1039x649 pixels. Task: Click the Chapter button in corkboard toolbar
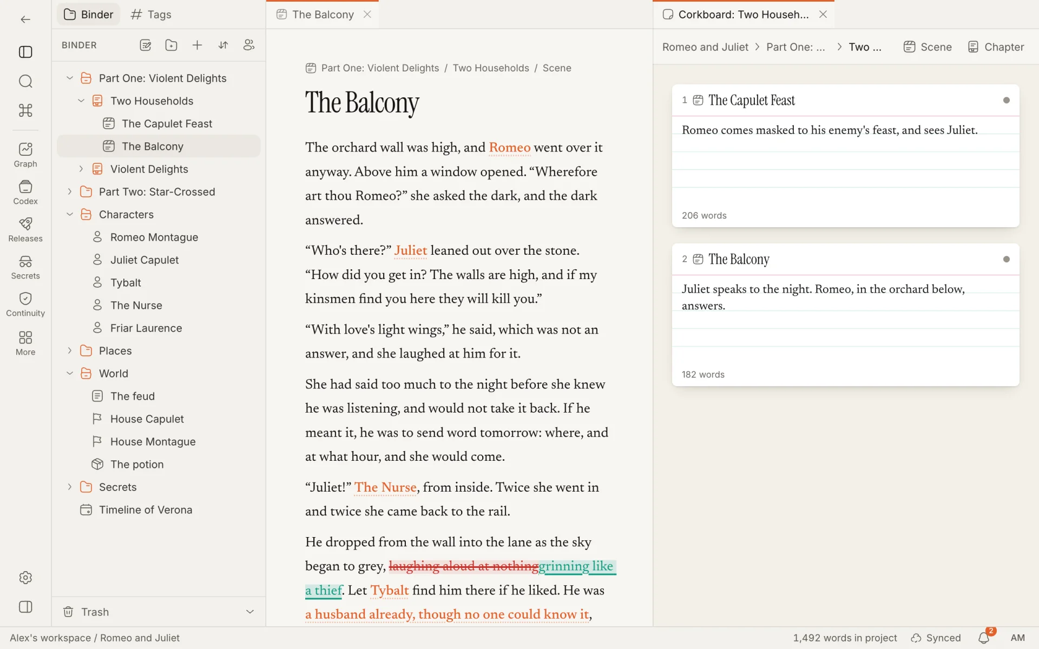point(996,47)
